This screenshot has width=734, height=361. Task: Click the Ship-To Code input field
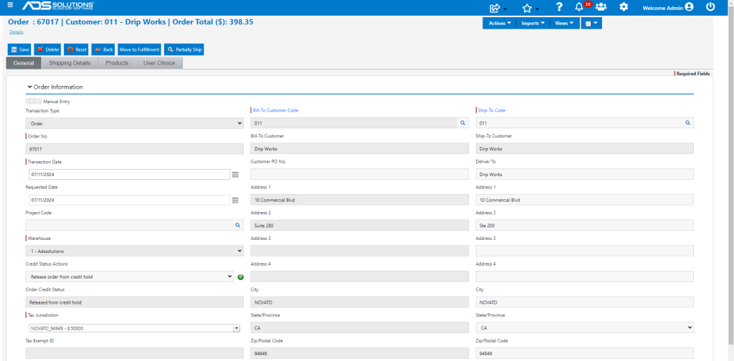(579, 123)
